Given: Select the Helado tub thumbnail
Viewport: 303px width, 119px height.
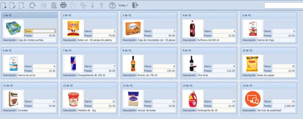Looking at the screenshot, I should pyautogui.click(x=73, y=99).
